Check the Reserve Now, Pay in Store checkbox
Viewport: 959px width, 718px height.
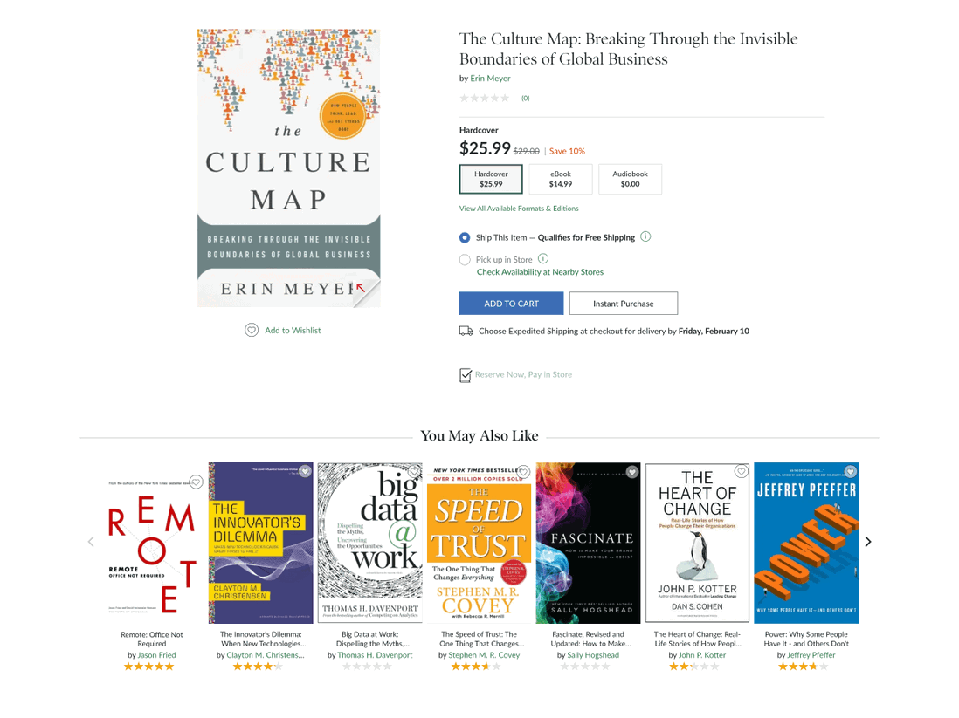pyautogui.click(x=466, y=374)
